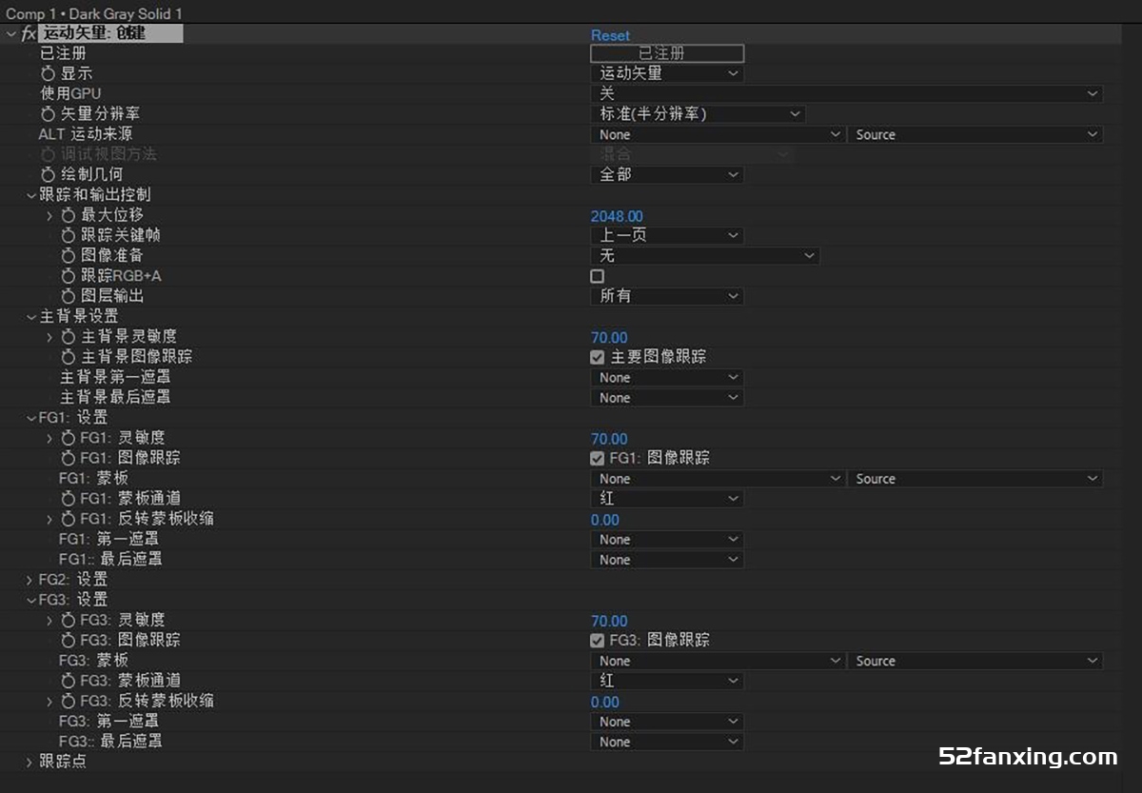Uncheck the 主要图像跟踪 checkbox
This screenshot has width=1142, height=793.
coord(598,357)
